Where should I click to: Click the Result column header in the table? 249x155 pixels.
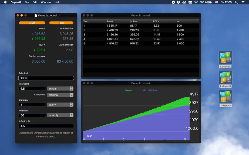(110, 21)
